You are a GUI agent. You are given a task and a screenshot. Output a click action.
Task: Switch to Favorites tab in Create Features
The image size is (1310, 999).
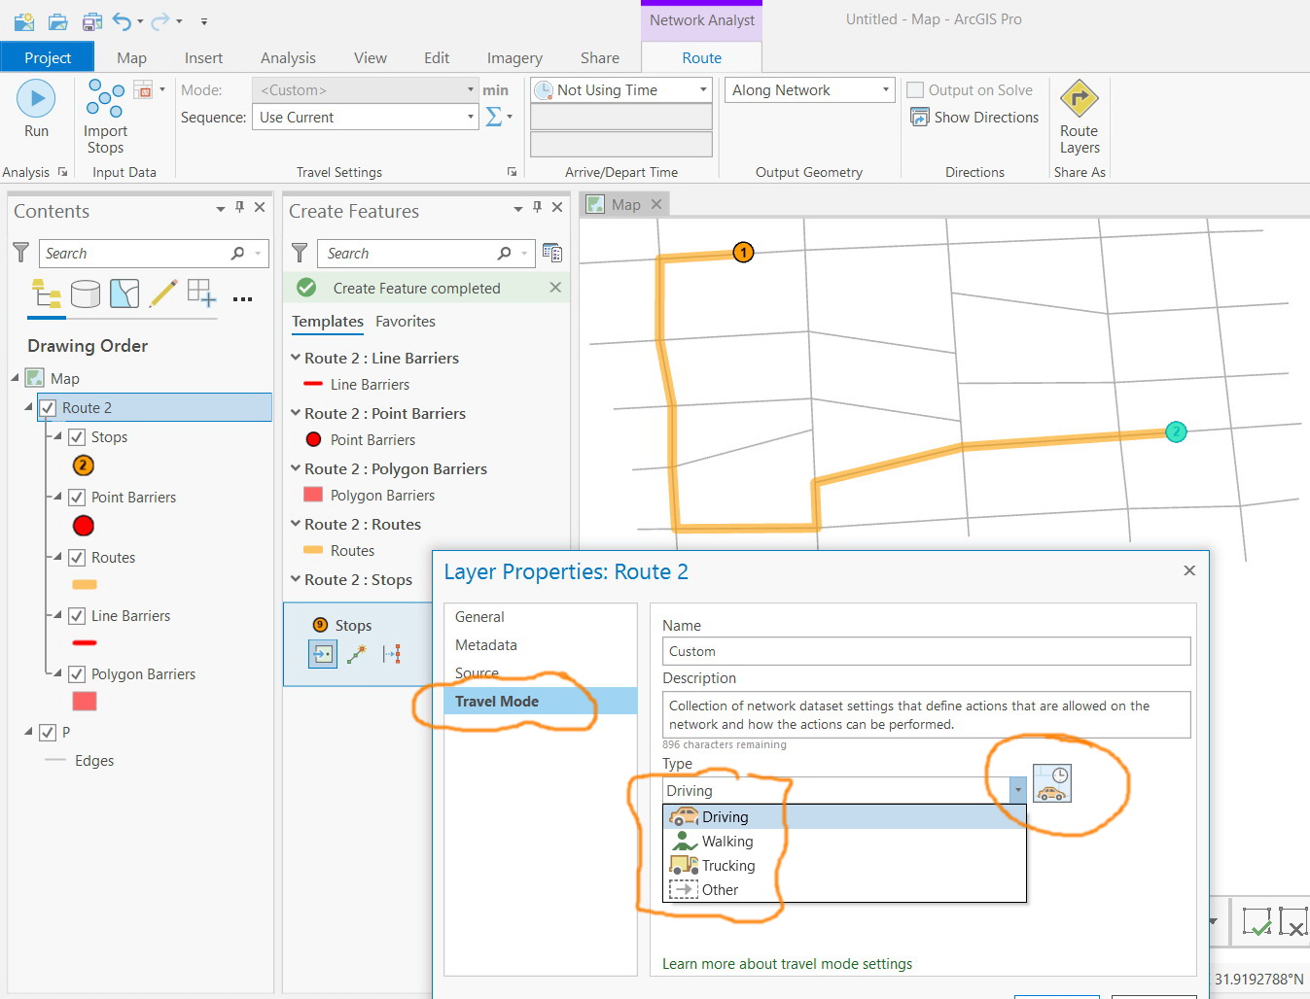[x=406, y=322]
